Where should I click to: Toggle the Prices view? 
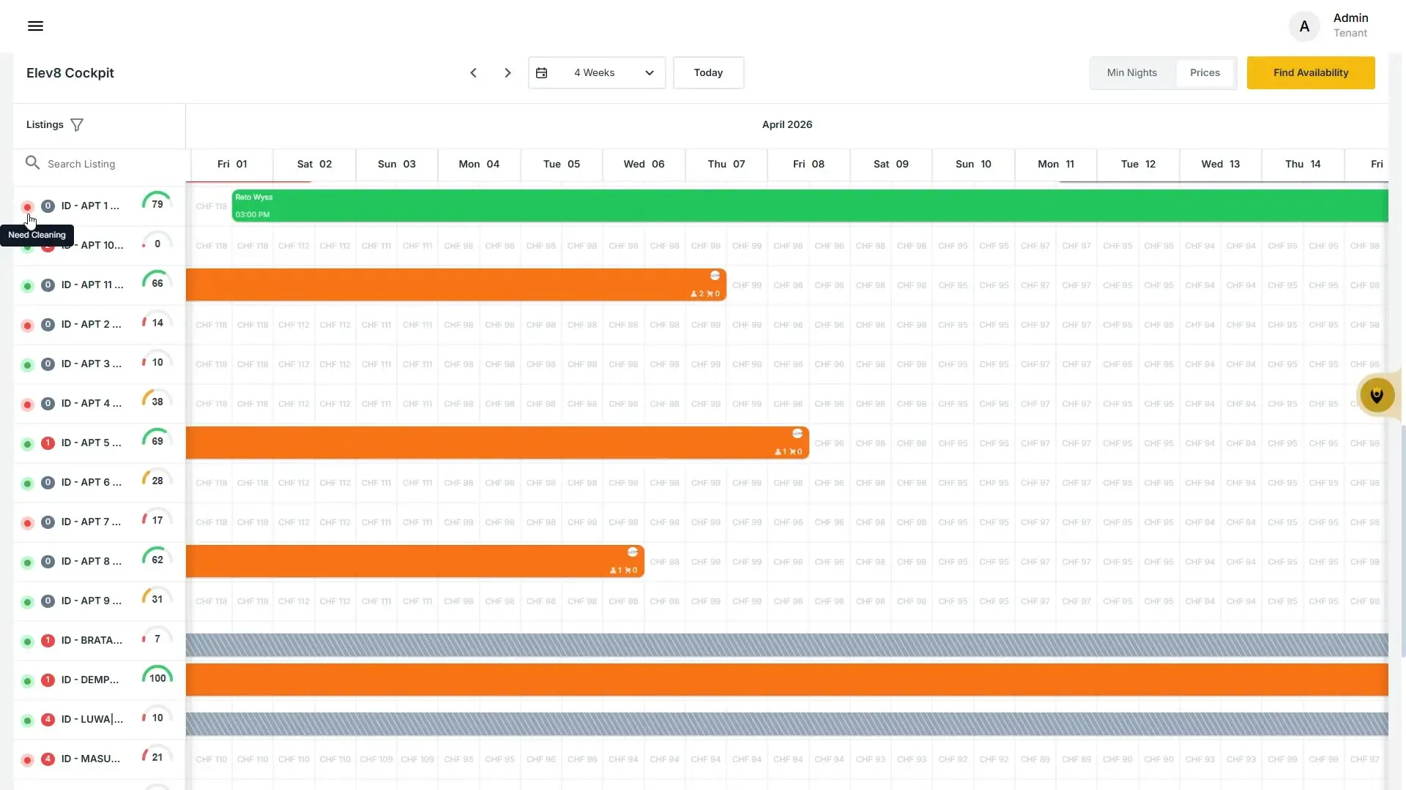pyautogui.click(x=1205, y=73)
